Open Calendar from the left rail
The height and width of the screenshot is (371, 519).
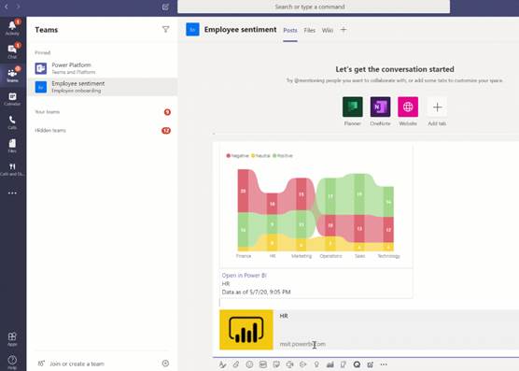[12, 99]
